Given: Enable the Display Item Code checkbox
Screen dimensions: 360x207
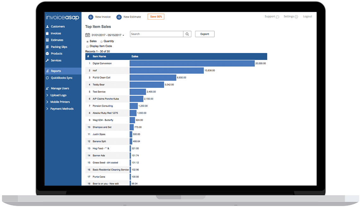Looking at the screenshot, I should click(87, 46).
